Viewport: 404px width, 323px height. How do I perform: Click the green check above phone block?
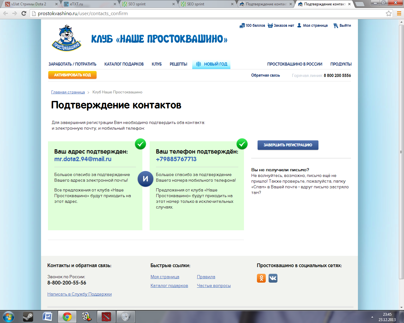(x=242, y=144)
